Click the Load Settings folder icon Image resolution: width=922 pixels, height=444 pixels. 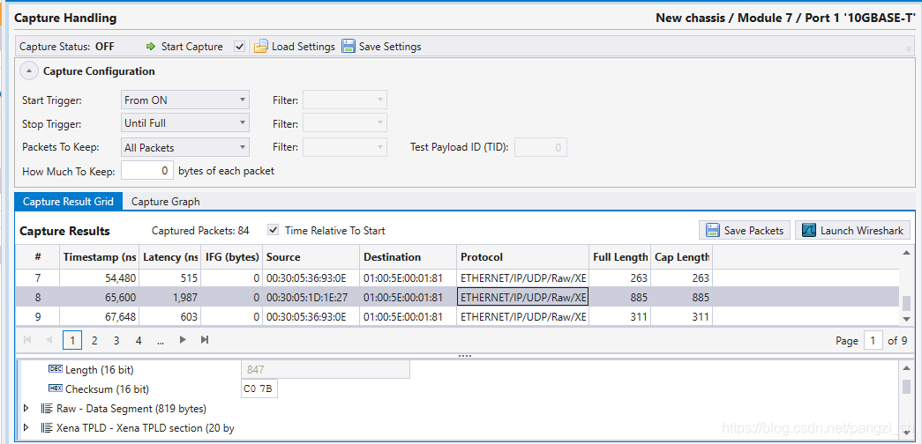click(x=260, y=47)
